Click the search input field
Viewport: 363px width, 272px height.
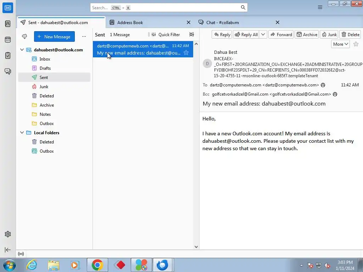pyautogui.click(x=169, y=8)
